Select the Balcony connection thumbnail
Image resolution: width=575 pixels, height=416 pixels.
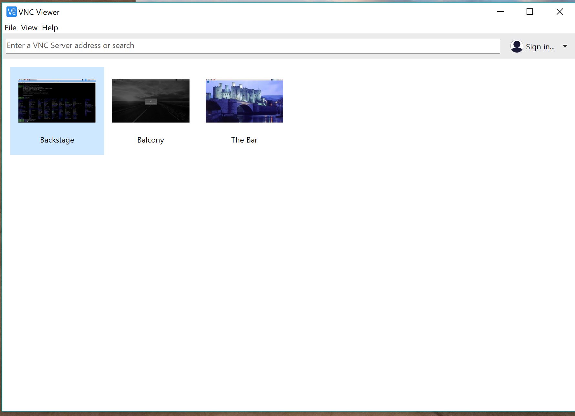[x=151, y=101]
